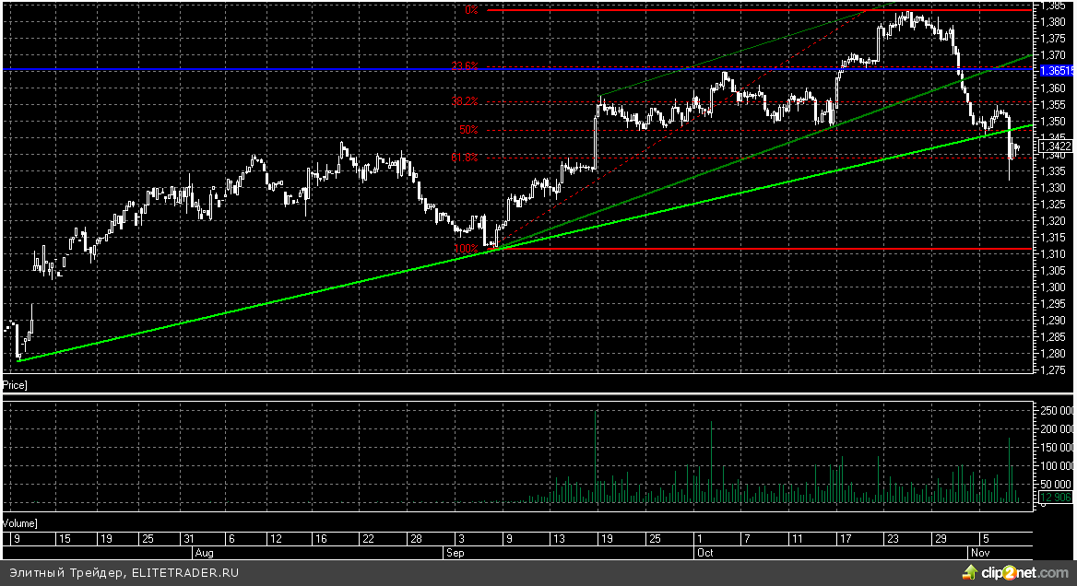Screen dimensions: 1077x586
Task: Click the clip2net.com logo
Action: (1012, 573)
